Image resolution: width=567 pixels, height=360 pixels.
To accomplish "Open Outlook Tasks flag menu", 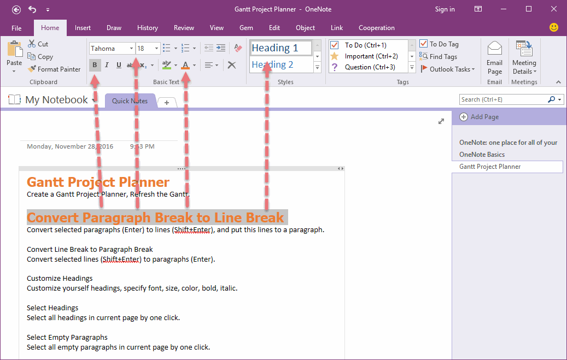I will tap(448, 69).
